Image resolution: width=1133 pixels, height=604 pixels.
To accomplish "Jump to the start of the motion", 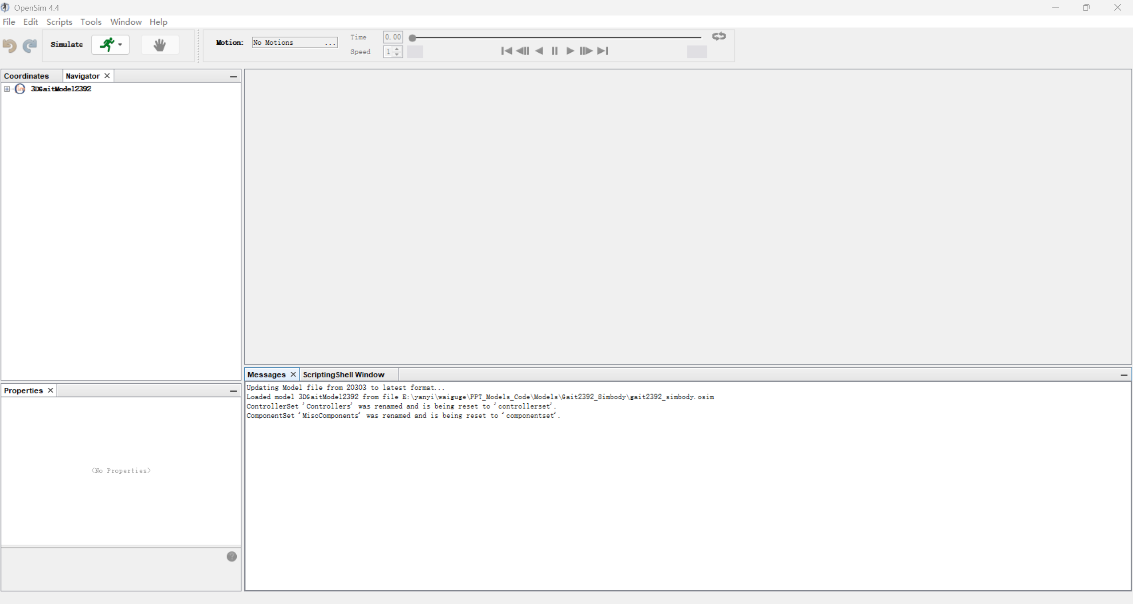I will (x=506, y=51).
